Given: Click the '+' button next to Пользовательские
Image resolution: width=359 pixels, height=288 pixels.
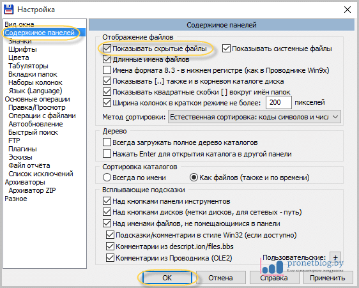Looking at the screenshot, I should click(335, 257).
